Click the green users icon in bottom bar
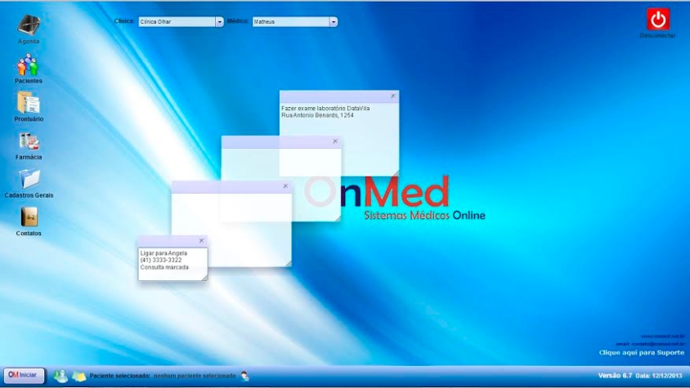690x388 pixels. pos(60,376)
